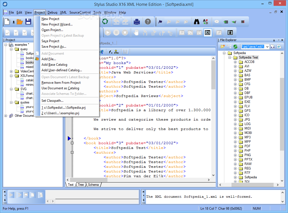The image size is (288, 213).
Task: Refresh the File Explorer with green arrows
Action: [235, 47]
